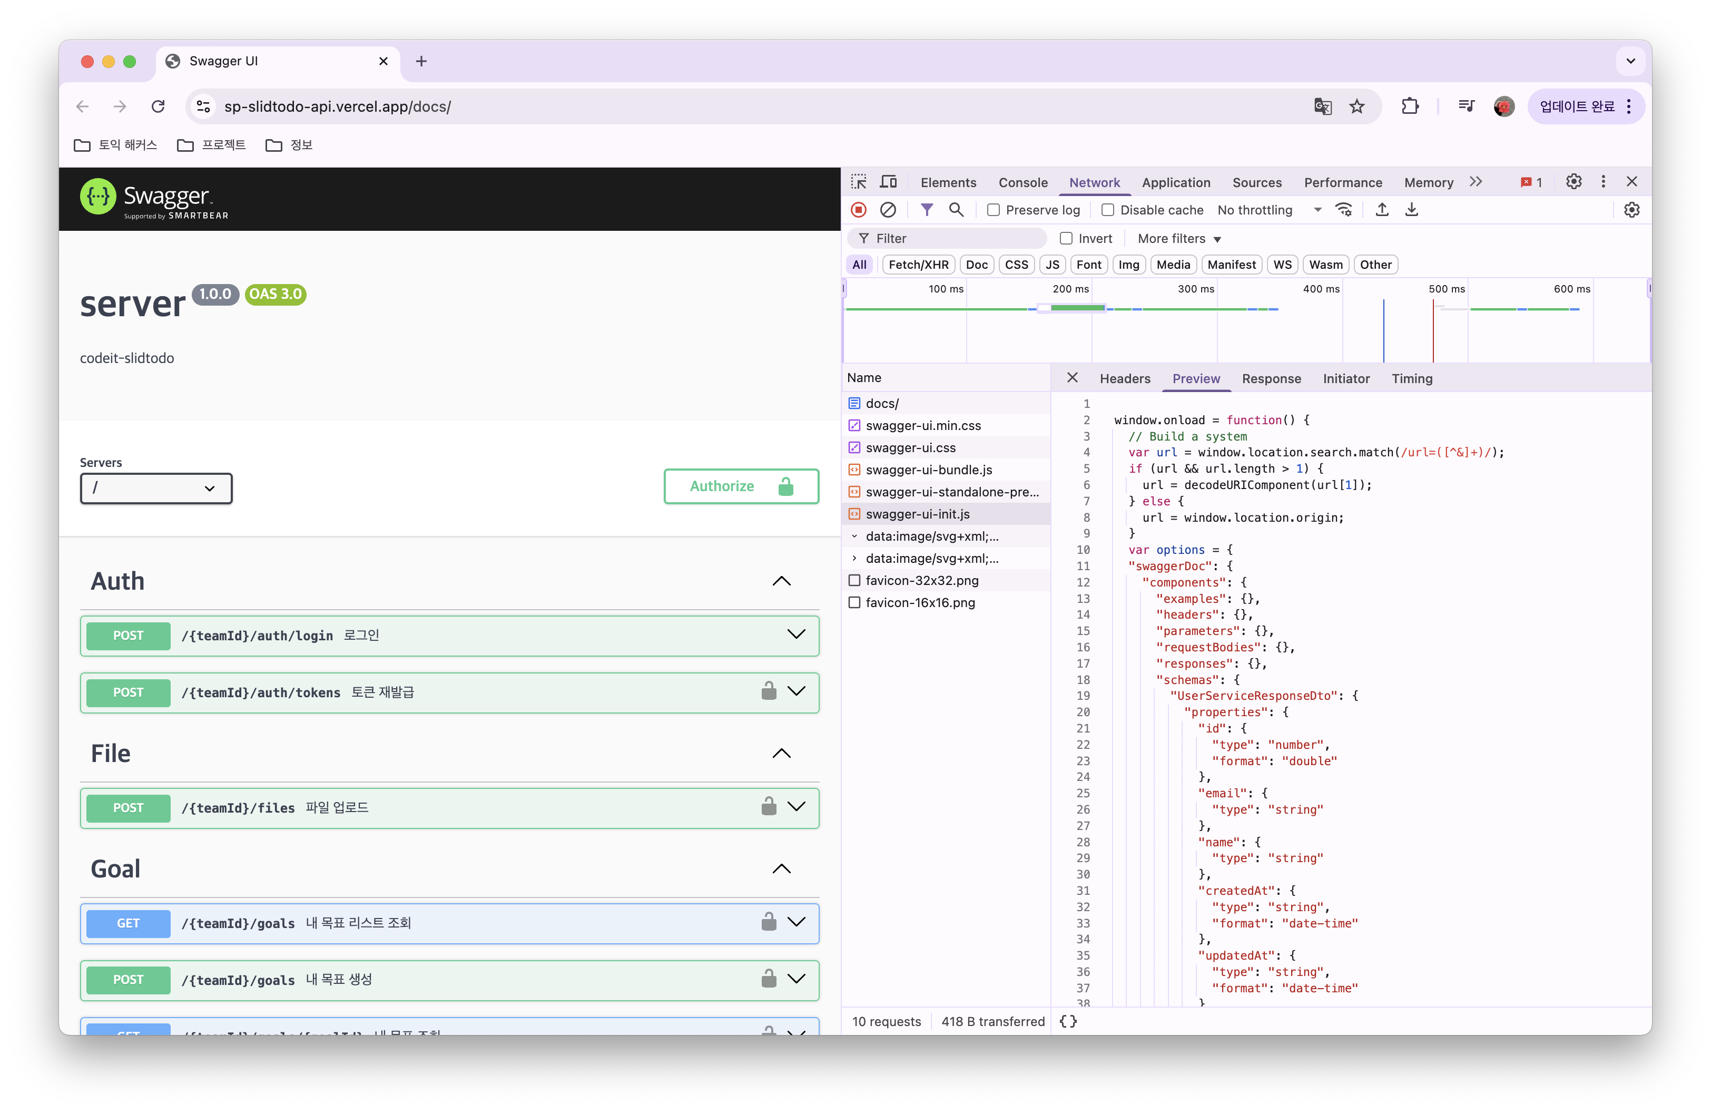
Task: Enable Disable cache option
Action: tap(1107, 210)
